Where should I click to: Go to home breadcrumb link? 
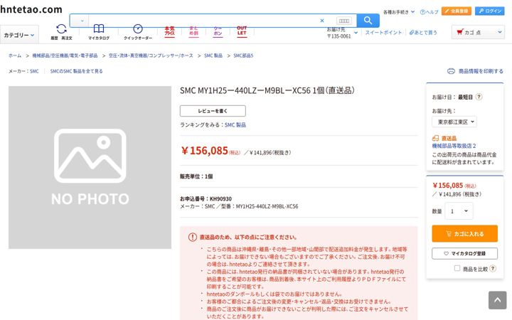point(15,55)
